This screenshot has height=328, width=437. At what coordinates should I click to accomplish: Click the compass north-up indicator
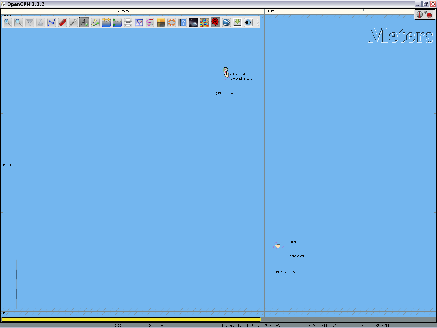click(420, 14)
